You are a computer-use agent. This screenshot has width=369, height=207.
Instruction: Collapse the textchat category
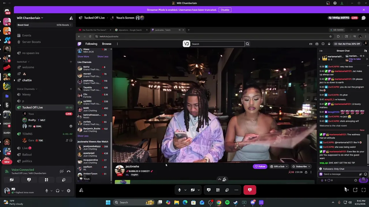pos(23,62)
